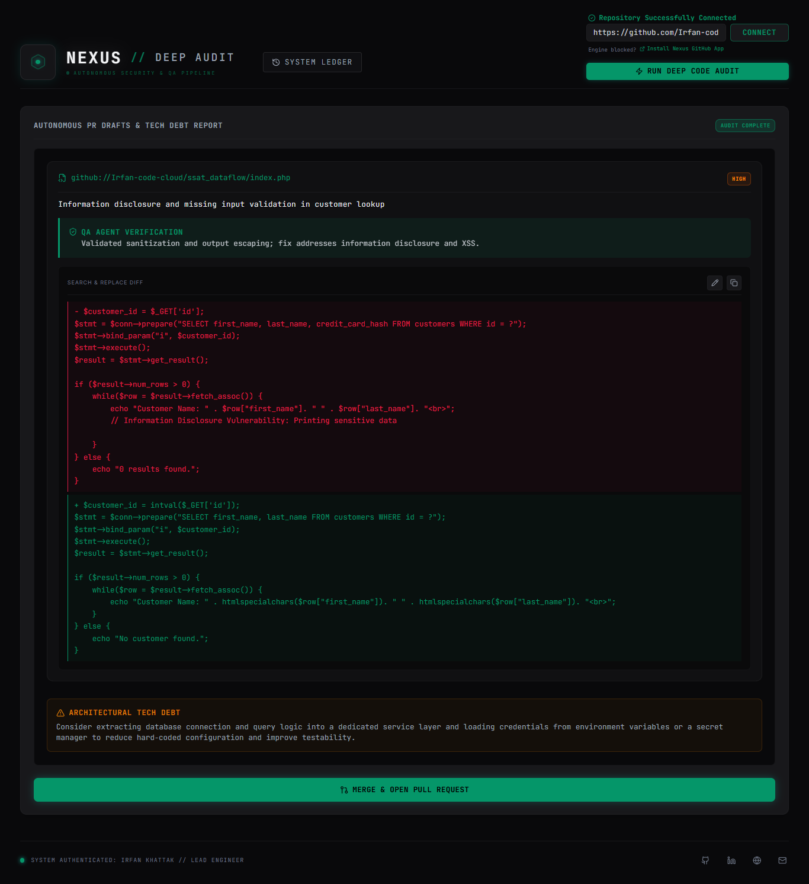Click the added SELECT first_name, last_name query line
The height and width of the screenshot is (884, 809).
(260, 517)
